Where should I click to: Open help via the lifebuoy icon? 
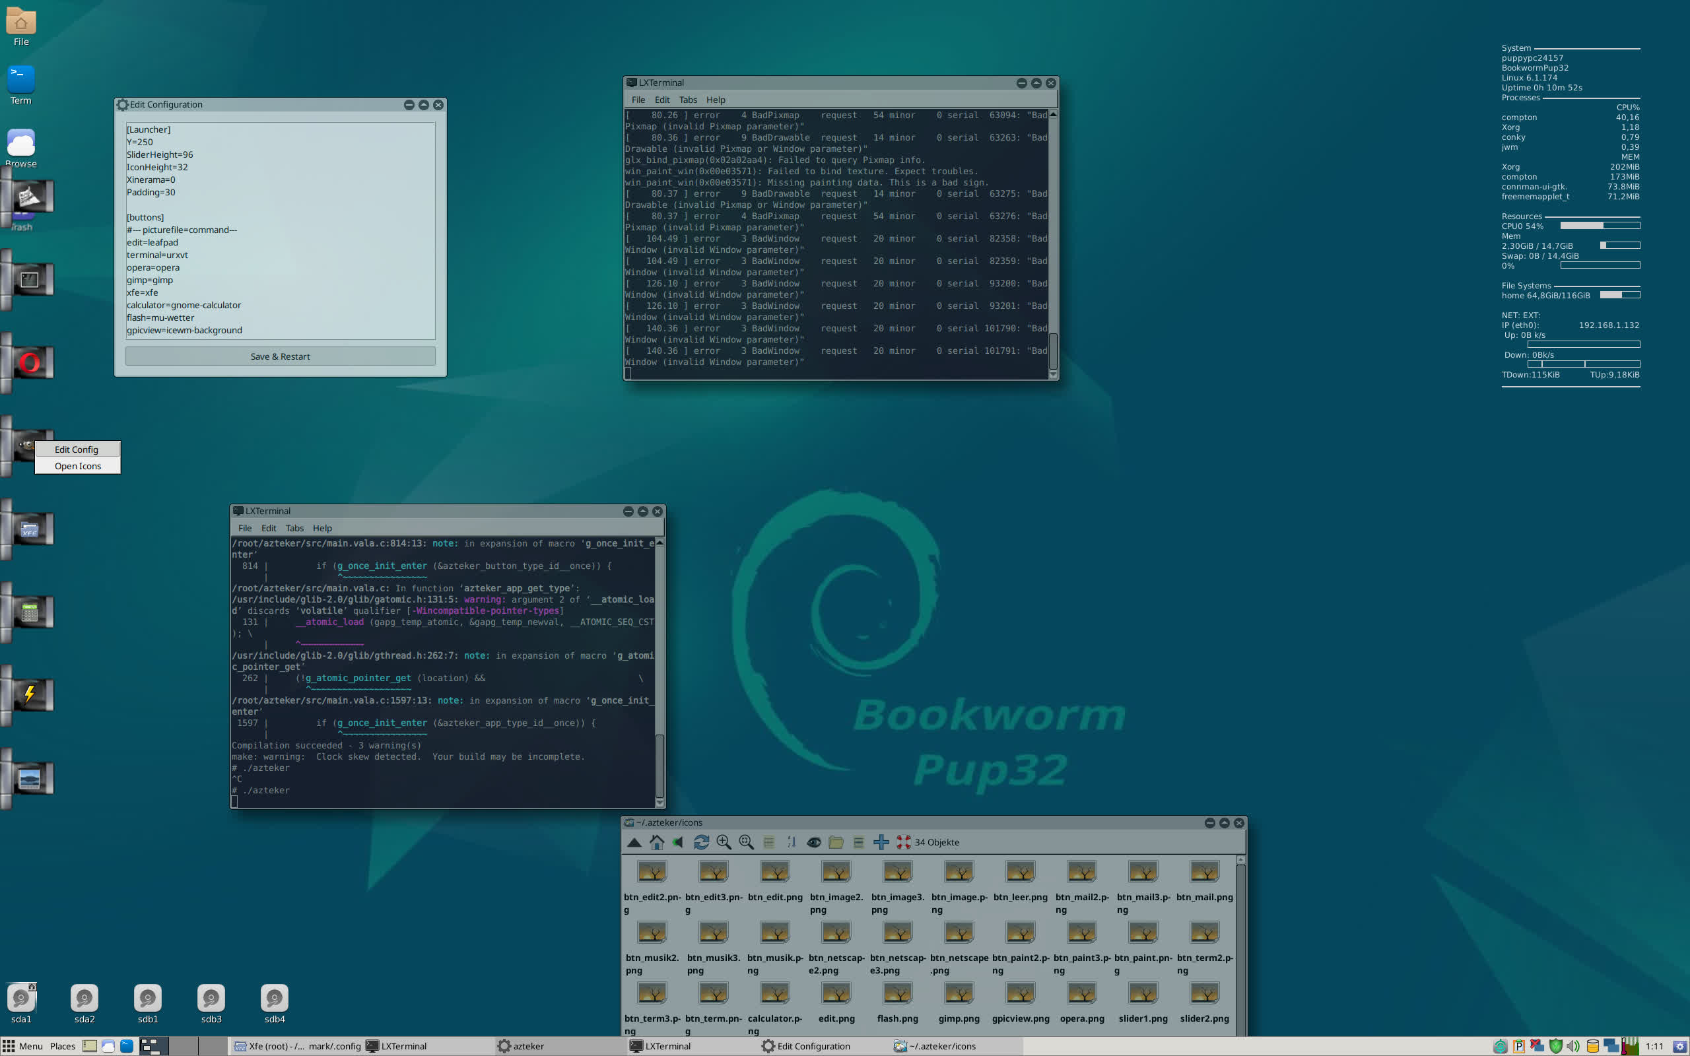904,842
